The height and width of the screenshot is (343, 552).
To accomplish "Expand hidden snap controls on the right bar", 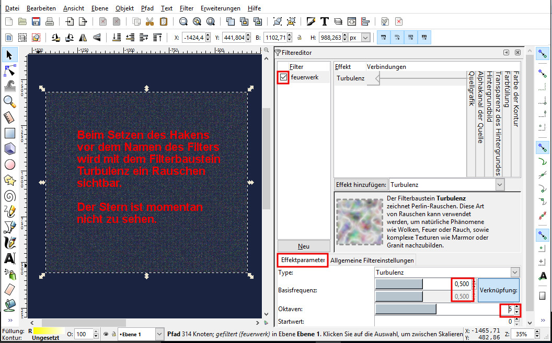I will [543, 320].
